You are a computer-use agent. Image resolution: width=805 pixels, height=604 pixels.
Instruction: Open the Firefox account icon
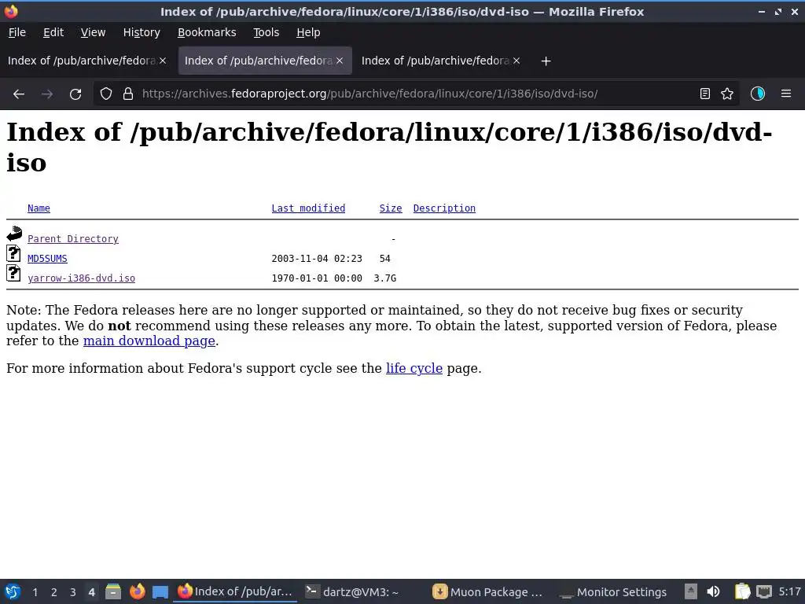[x=758, y=94]
